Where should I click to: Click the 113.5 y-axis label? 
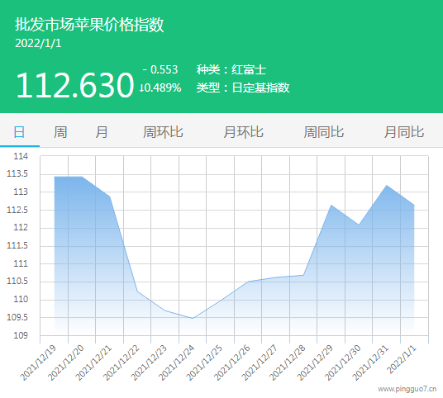click(x=17, y=174)
